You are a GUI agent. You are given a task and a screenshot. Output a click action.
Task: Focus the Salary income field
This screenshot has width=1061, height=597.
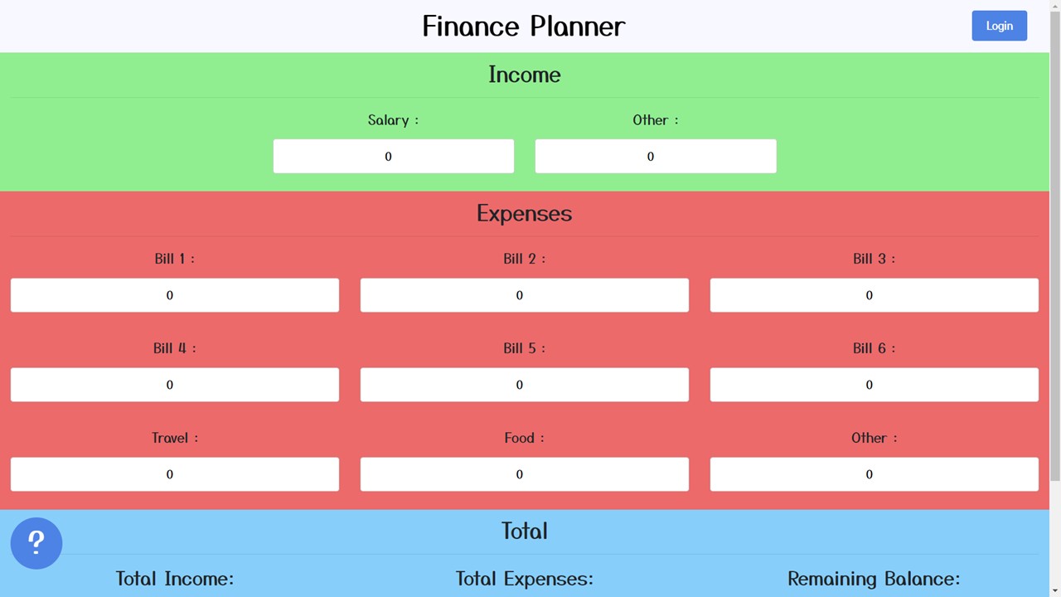tap(394, 157)
